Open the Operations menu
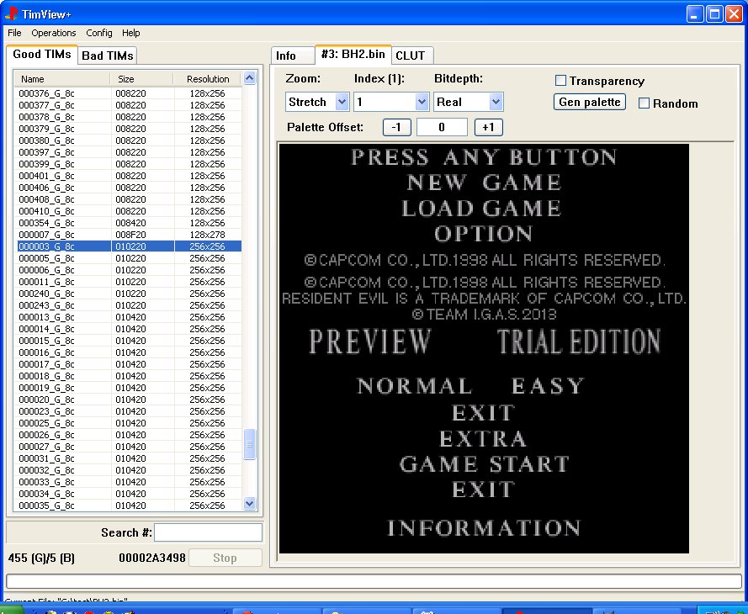 point(54,33)
